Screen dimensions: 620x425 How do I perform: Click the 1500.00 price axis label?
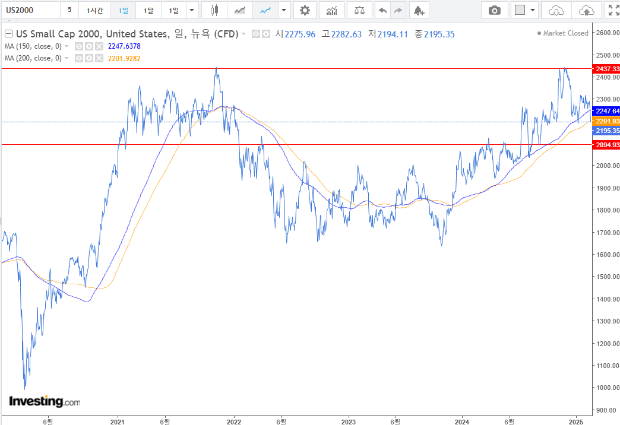pos(608,277)
